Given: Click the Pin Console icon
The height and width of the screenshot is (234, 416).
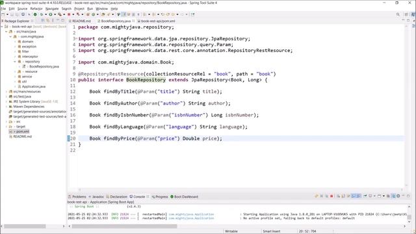Looking at the screenshot, I should pos(365,196).
